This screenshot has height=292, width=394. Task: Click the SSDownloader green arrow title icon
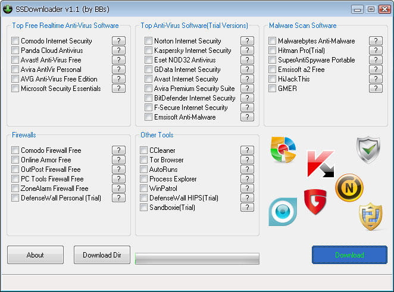click(x=8, y=9)
